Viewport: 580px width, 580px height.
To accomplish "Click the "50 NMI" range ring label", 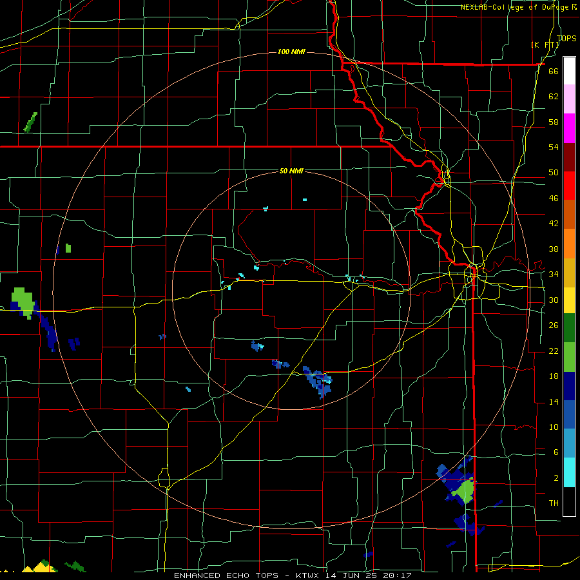I will pos(291,171).
